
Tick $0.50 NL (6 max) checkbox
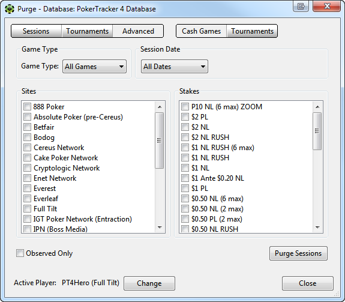click(x=185, y=198)
